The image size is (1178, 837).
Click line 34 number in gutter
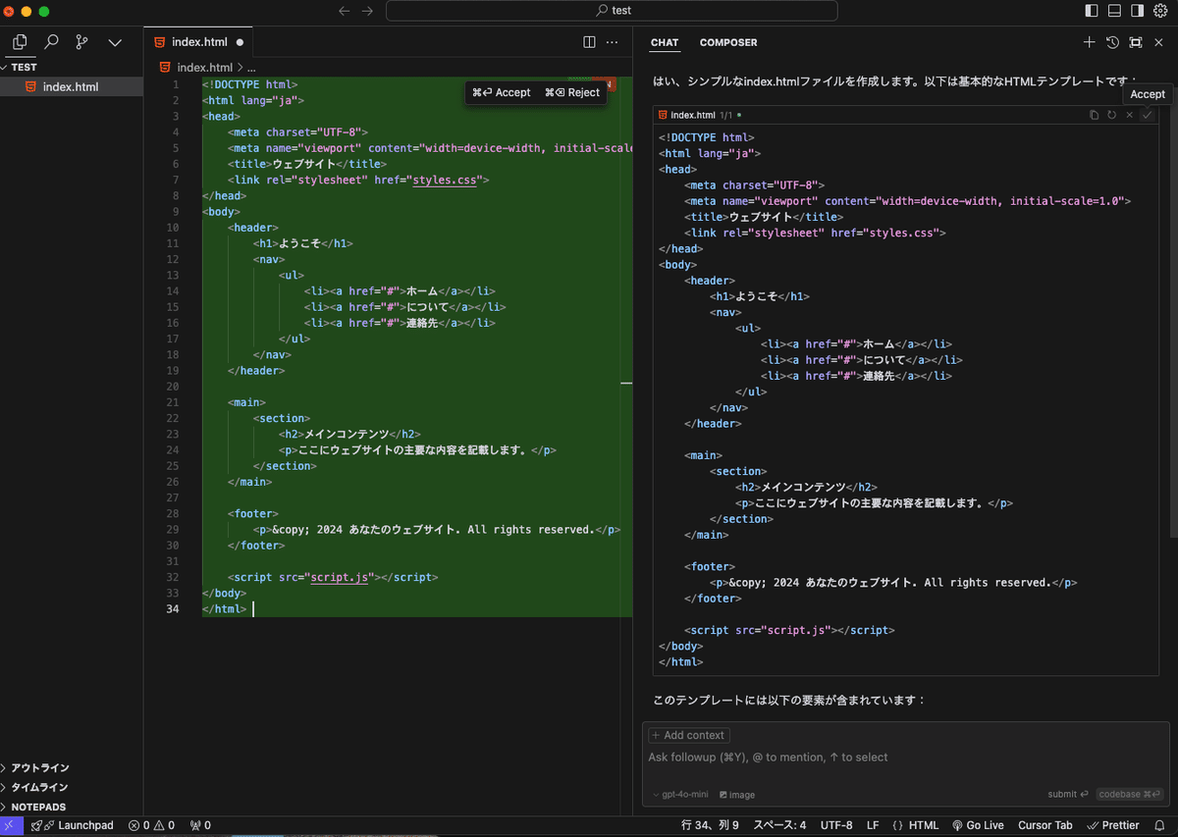tap(173, 609)
